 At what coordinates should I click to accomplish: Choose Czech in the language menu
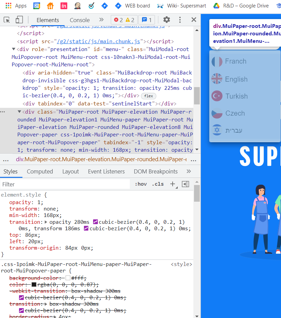tap(245, 113)
